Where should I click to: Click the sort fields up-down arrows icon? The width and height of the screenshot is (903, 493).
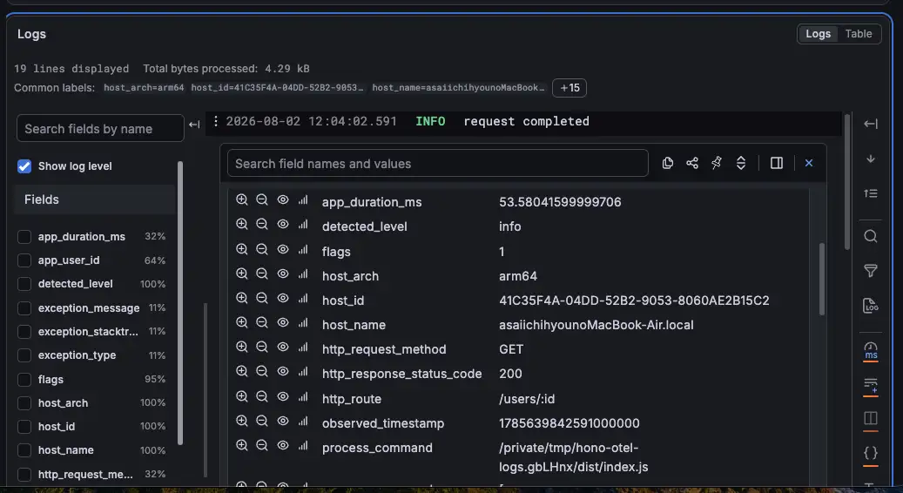[741, 163]
